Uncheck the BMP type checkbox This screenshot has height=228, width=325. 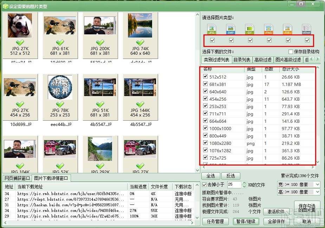(x=231, y=40)
